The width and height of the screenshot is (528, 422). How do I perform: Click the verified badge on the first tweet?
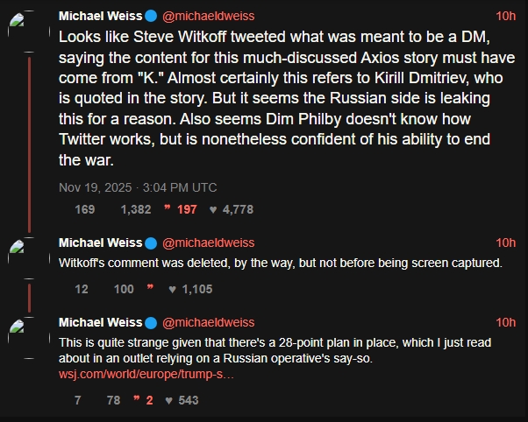[150, 16]
